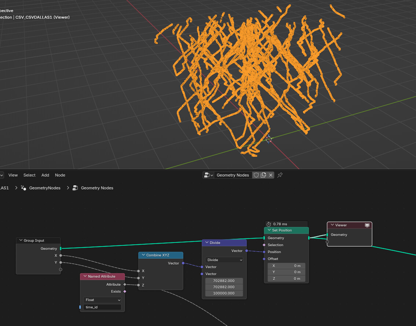Click the Divide Vector output socket
This screenshot has height=326, width=416.
(247, 251)
